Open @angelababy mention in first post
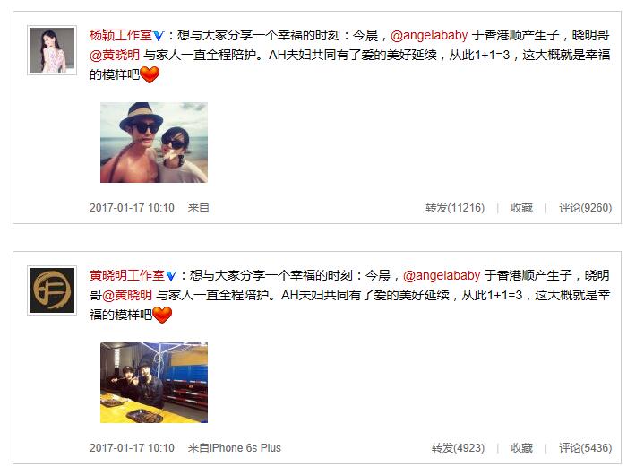The height and width of the screenshot is (467, 627). (x=429, y=35)
